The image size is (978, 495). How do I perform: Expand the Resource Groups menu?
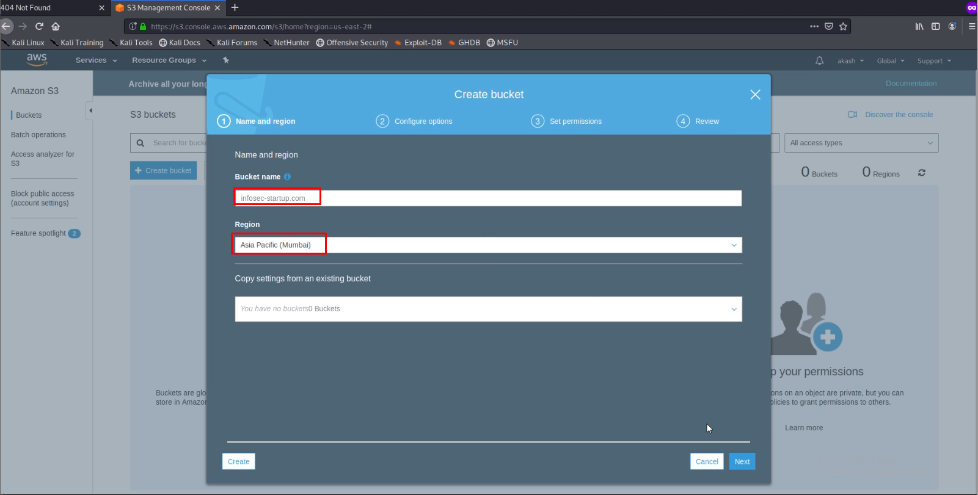pos(169,60)
